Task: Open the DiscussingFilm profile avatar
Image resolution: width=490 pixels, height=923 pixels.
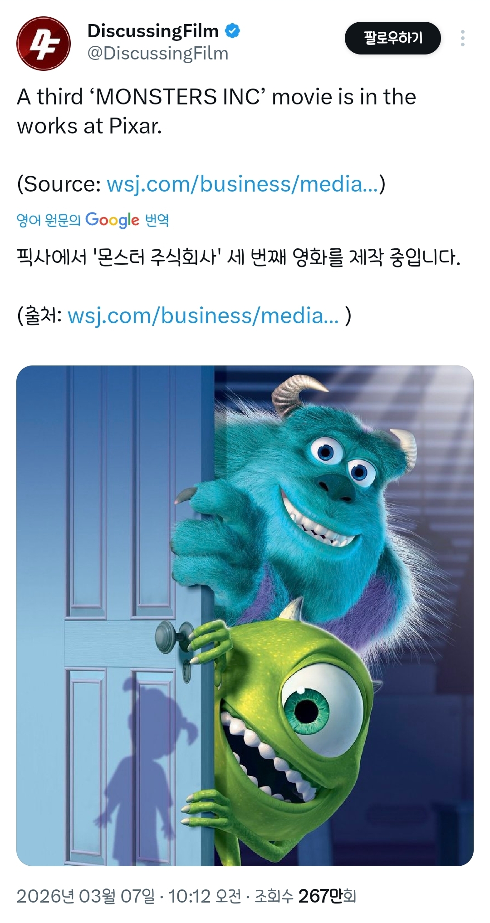Action: tap(44, 44)
